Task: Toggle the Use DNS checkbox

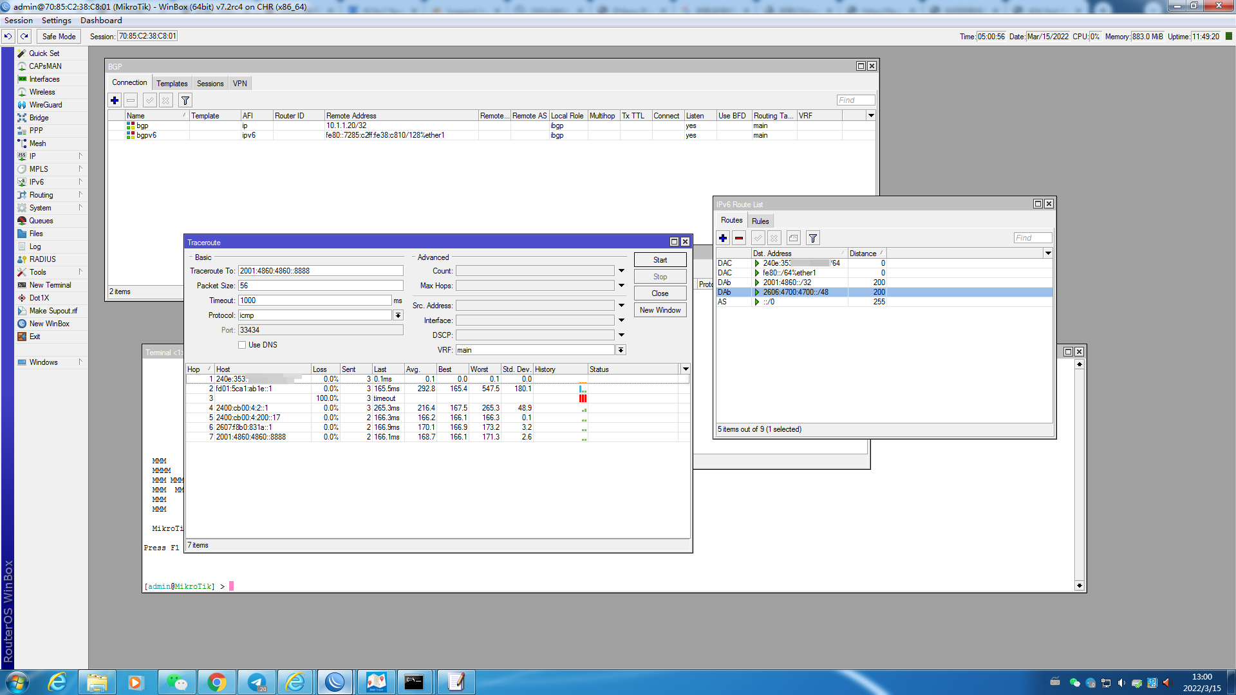Action: coord(242,345)
